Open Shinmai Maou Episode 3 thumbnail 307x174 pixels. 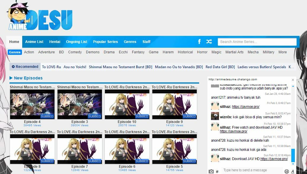pyautogui.click(x=80, y=104)
